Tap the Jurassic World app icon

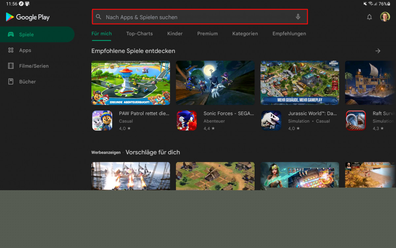tap(271, 121)
